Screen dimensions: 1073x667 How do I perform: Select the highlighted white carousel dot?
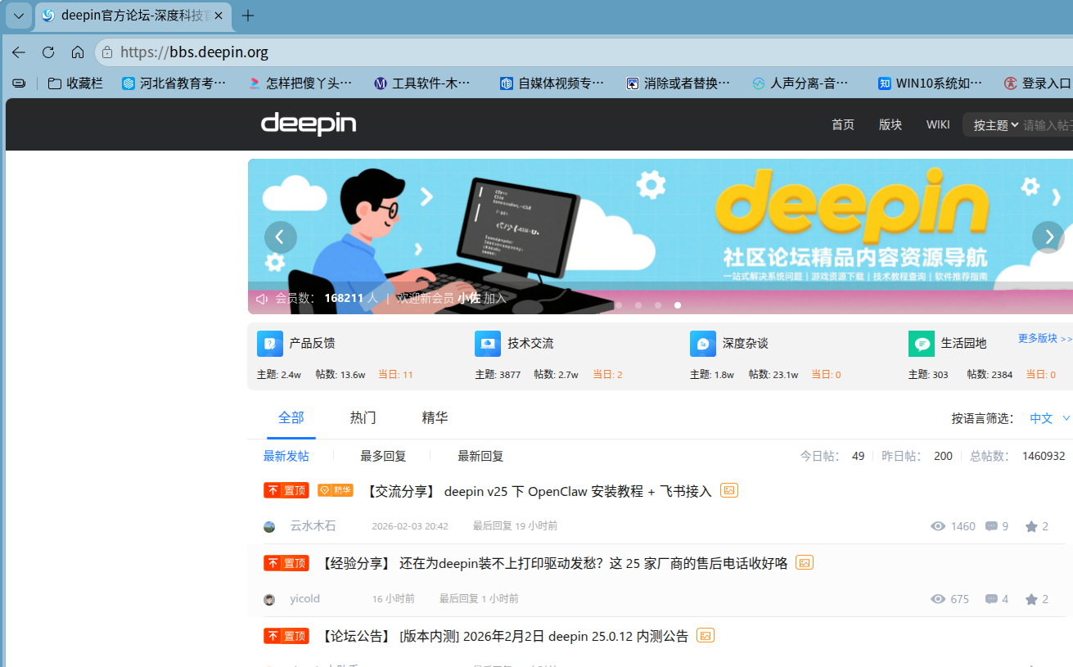[678, 305]
